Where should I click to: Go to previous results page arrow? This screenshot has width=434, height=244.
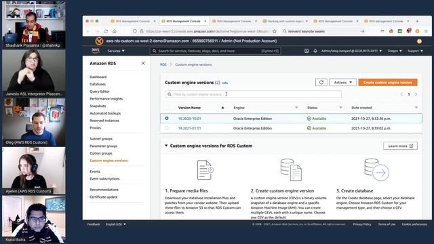[401, 94]
